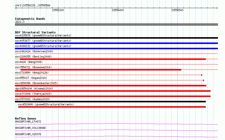Open variant label nsv4053677 (gnomADStructuralVariants)
This screenshot has width=225, height=140.
(43, 41)
